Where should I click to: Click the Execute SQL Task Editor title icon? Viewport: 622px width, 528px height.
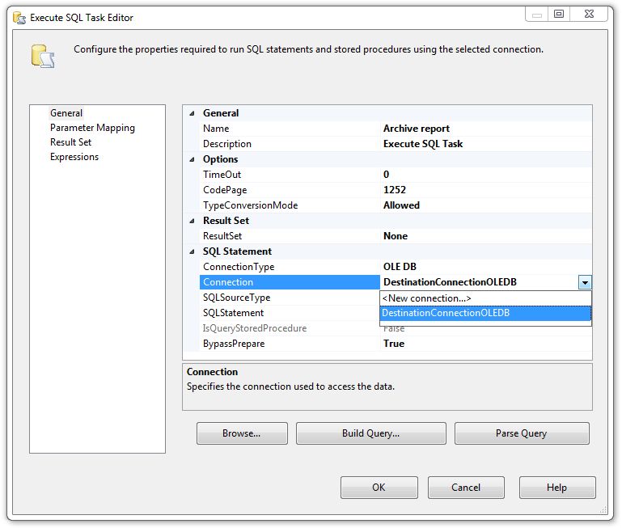19,17
